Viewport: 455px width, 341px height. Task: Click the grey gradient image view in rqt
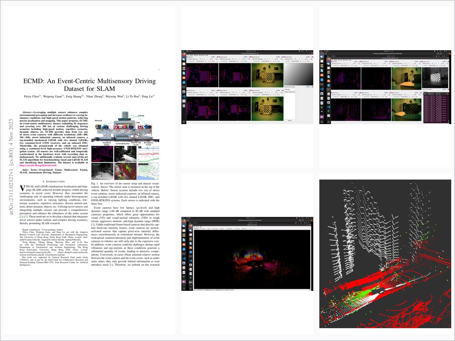click(x=298, y=74)
